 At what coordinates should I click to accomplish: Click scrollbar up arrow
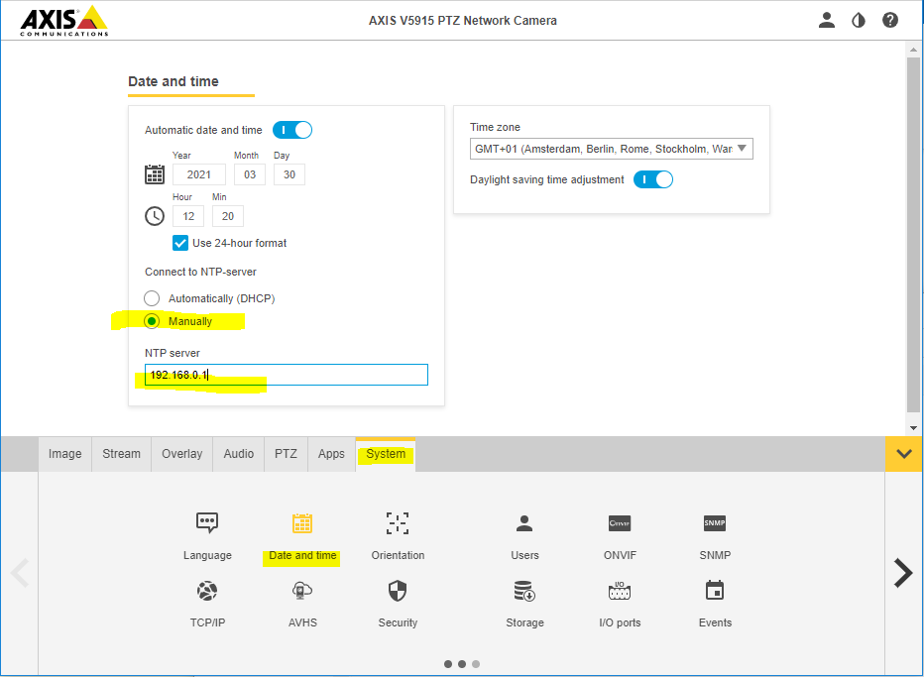pos(913,50)
